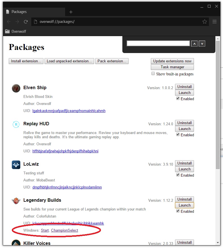Click the Elvish Blood Skin description
This screenshot has width=223, height=248.
pyautogui.click(x=38, y=97)
